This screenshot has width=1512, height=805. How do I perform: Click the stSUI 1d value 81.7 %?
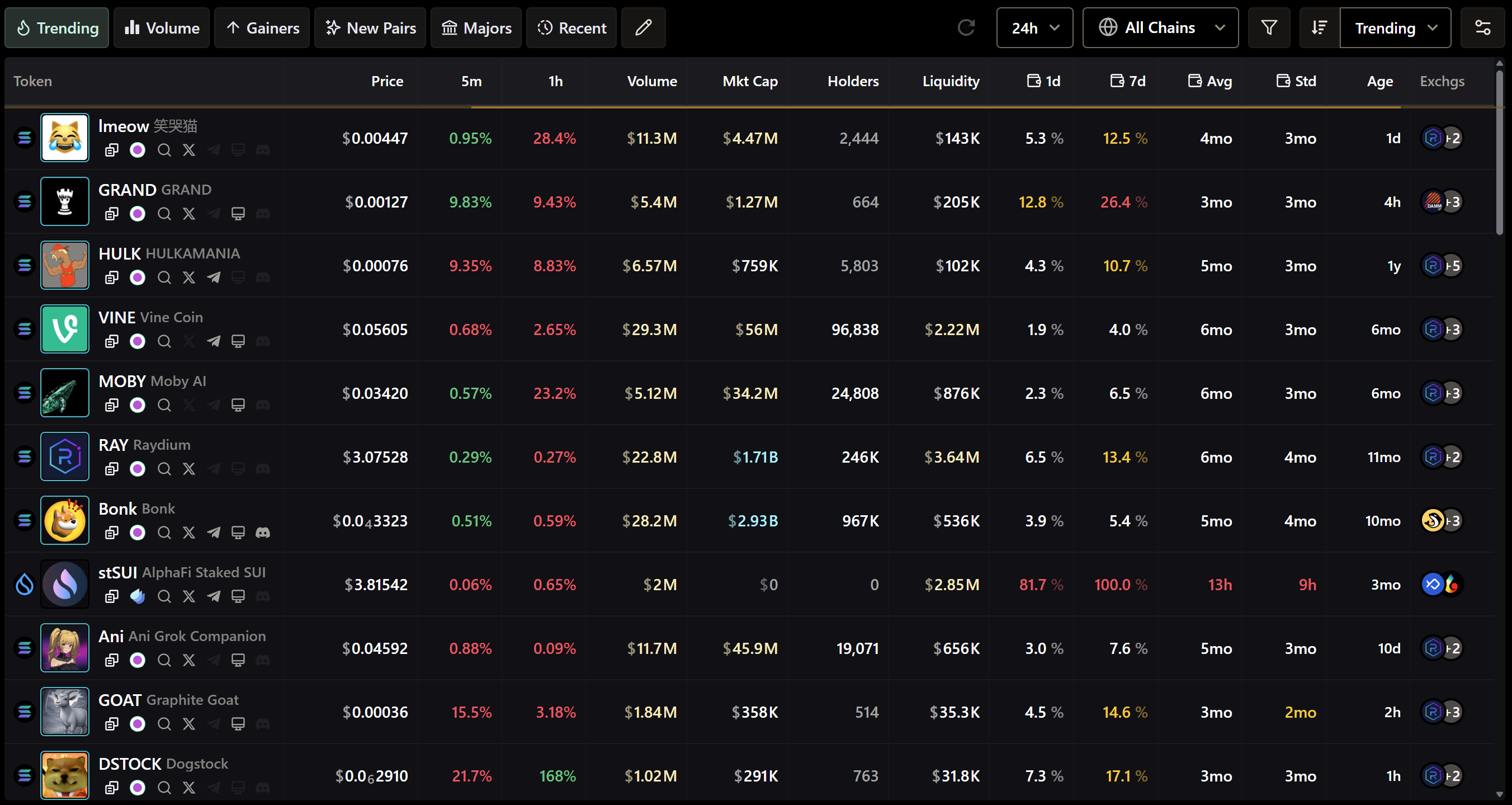click(x=1041, y=585)
